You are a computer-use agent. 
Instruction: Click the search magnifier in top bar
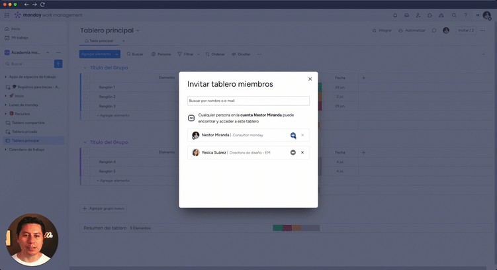pos(454,15)
